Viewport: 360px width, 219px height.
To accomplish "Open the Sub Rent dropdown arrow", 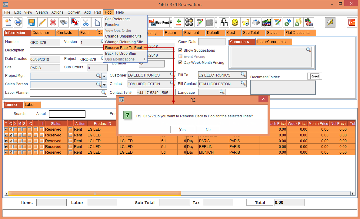I will pyautogui.click(x=171, y=22).
